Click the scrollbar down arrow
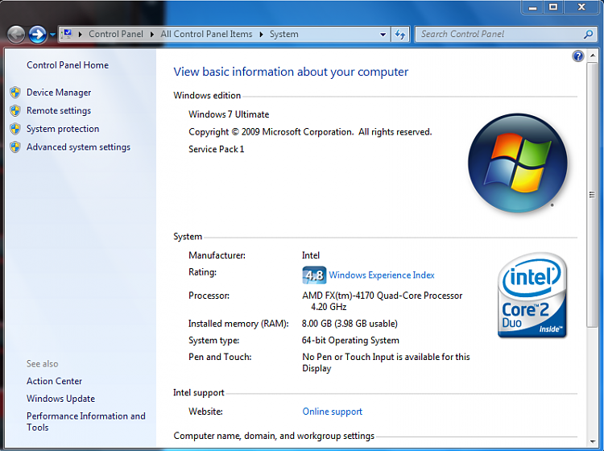The height and width of the screenshot is (451, 604). coord(593,442)
